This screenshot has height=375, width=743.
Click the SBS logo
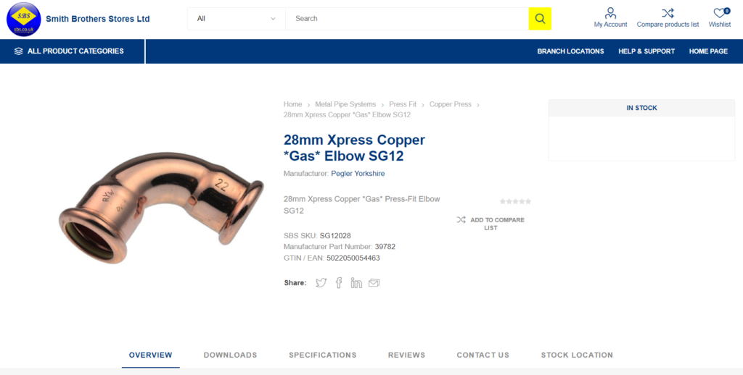click(24, 19)
